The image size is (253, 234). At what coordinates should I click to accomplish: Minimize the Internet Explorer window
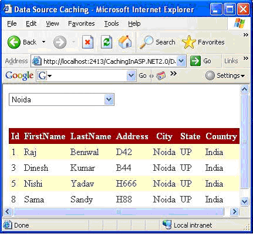click(x=216, y=9)
